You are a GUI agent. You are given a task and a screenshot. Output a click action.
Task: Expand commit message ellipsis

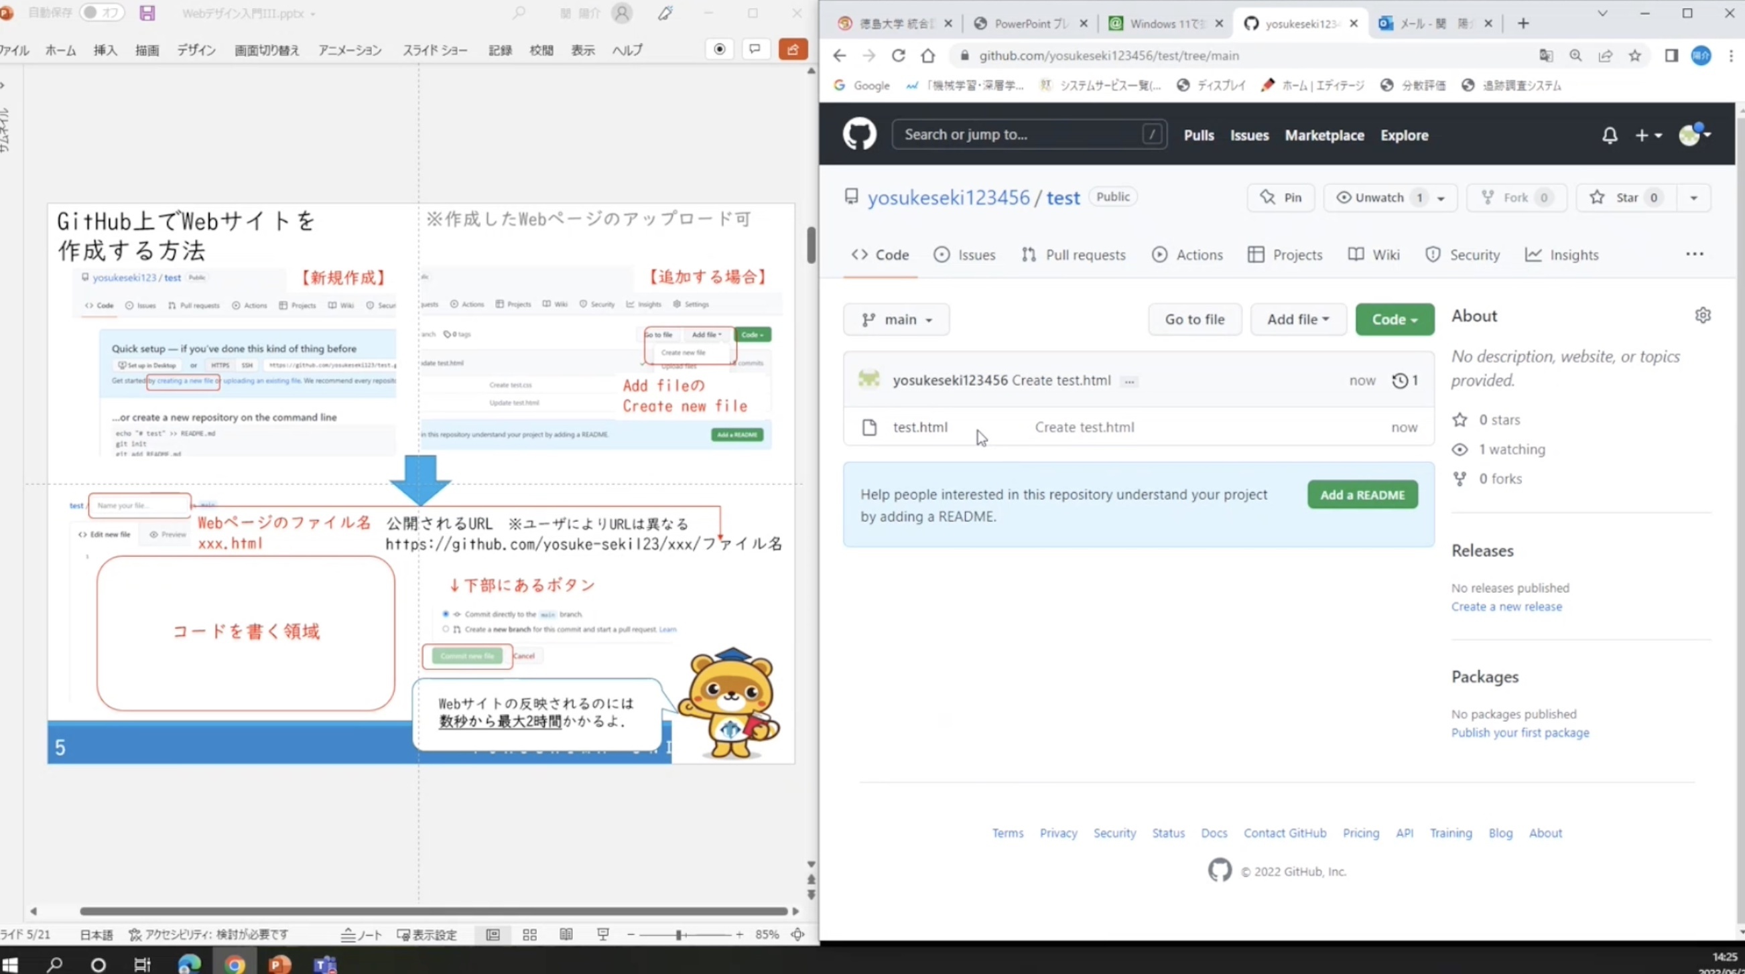tap(1129, 381)
